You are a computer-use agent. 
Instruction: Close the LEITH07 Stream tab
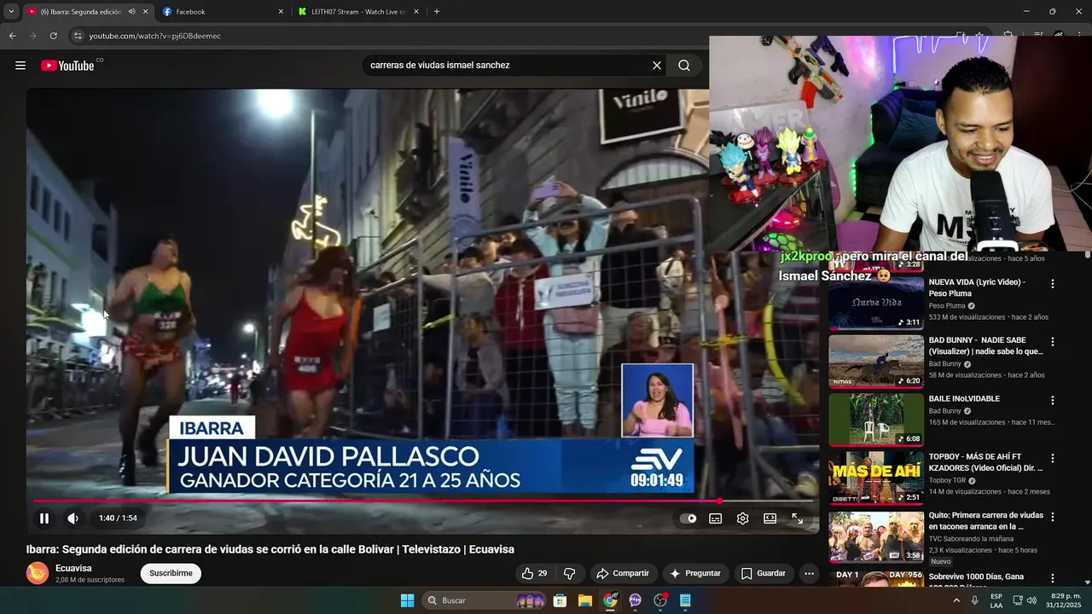pyautogui.click(x=416, y=12)
